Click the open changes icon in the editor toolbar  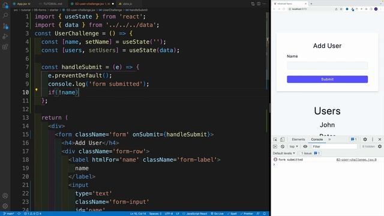pyautogui.click(x=253, y=4)
